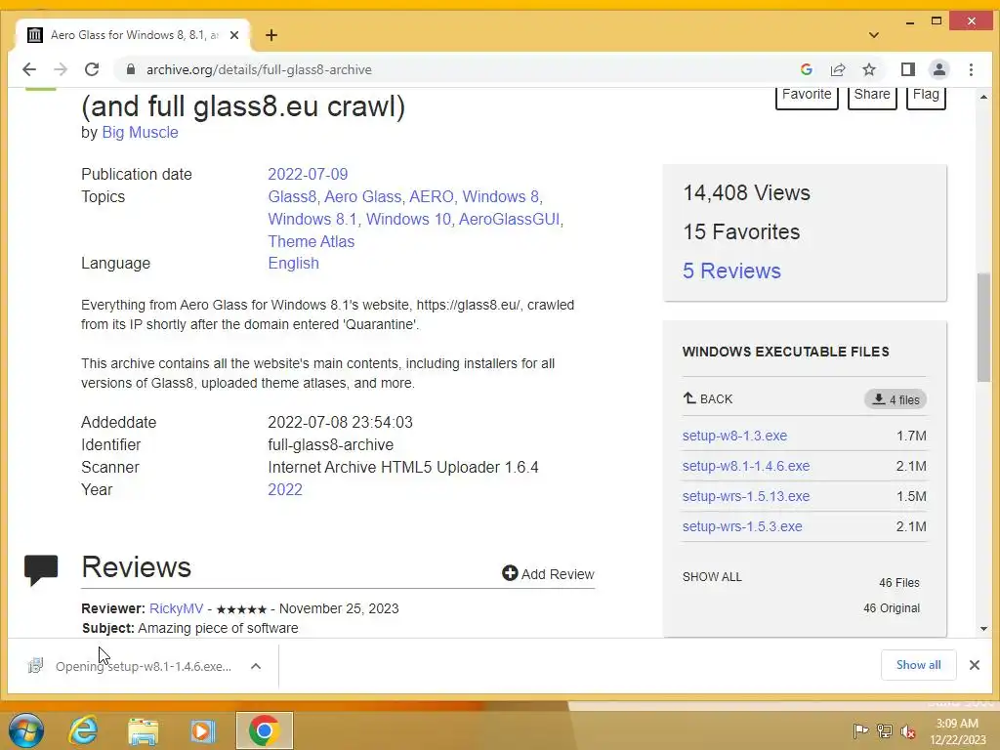Open English language link
This screenshot has width=1000, height=750.
tap(293, 263)
